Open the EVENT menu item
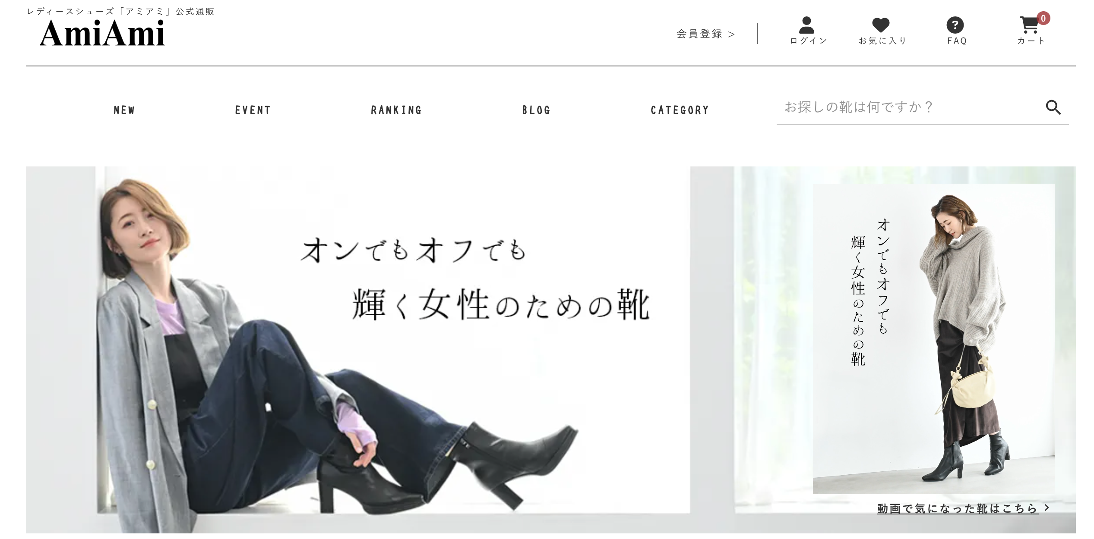The width and height of the screenshot is (1094, 539). 253,110
